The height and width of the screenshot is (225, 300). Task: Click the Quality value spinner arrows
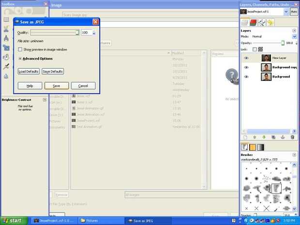point(94,33)
